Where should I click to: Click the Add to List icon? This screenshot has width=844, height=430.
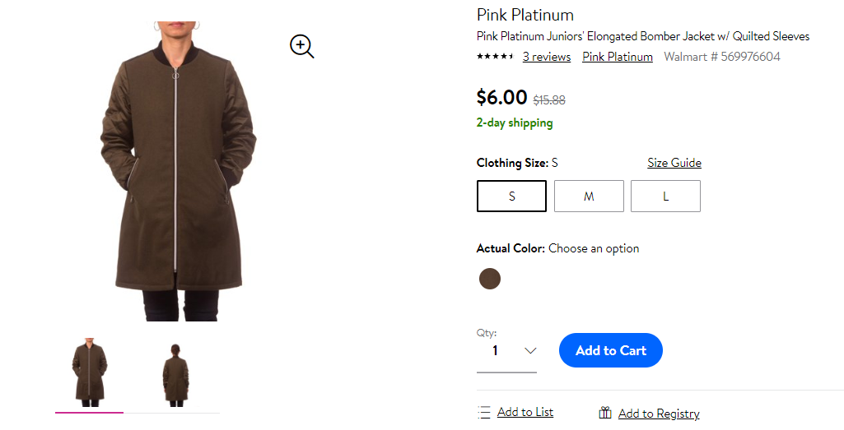click(484, 412)
